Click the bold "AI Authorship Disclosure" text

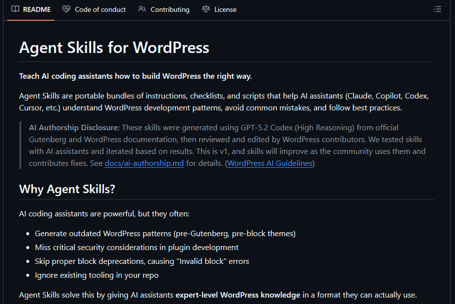pyautogui.click(x=74, y=128)
